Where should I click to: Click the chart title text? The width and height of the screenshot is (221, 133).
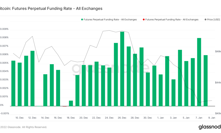click(51, 8)
